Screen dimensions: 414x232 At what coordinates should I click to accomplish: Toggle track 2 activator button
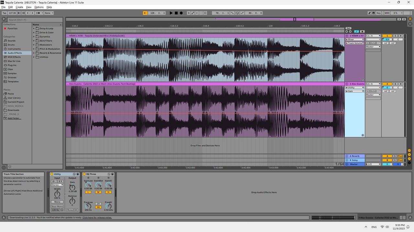tap(387, 84)
